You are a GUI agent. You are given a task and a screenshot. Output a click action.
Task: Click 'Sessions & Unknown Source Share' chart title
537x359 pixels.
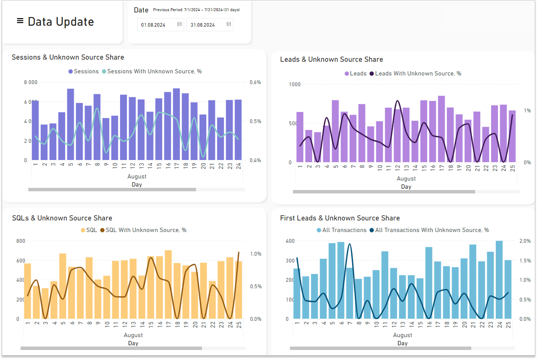click(68, 57)
